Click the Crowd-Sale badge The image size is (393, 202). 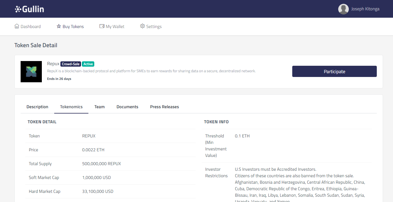point(71,64)
